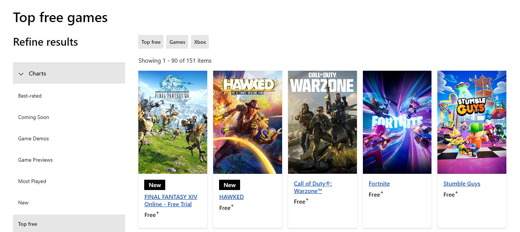520x232 pixels.
Task: Select the Top free sidebar option
Action: [x=28, y=224]
